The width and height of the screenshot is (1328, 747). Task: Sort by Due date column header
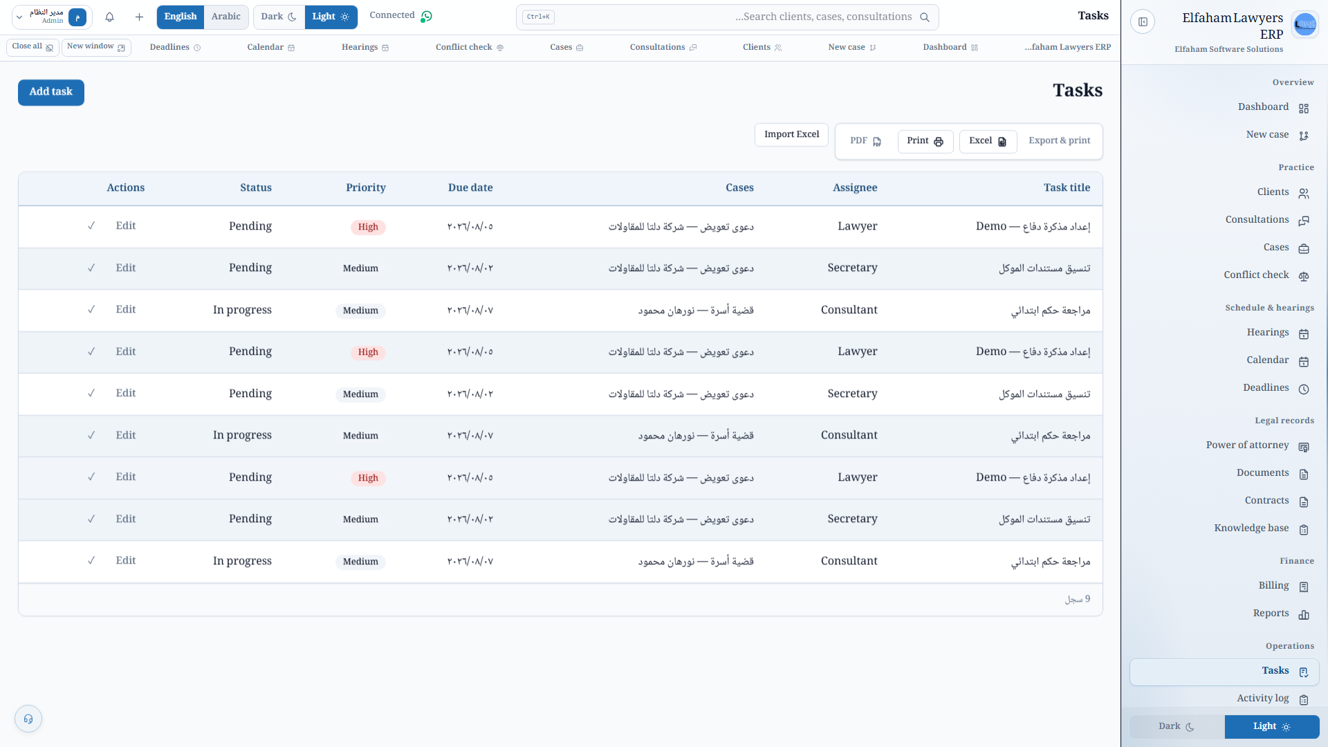pos(470,188)
